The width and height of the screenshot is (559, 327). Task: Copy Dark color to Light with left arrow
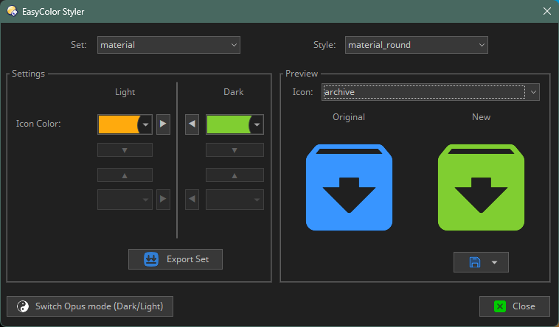click(x=192, y=124)
